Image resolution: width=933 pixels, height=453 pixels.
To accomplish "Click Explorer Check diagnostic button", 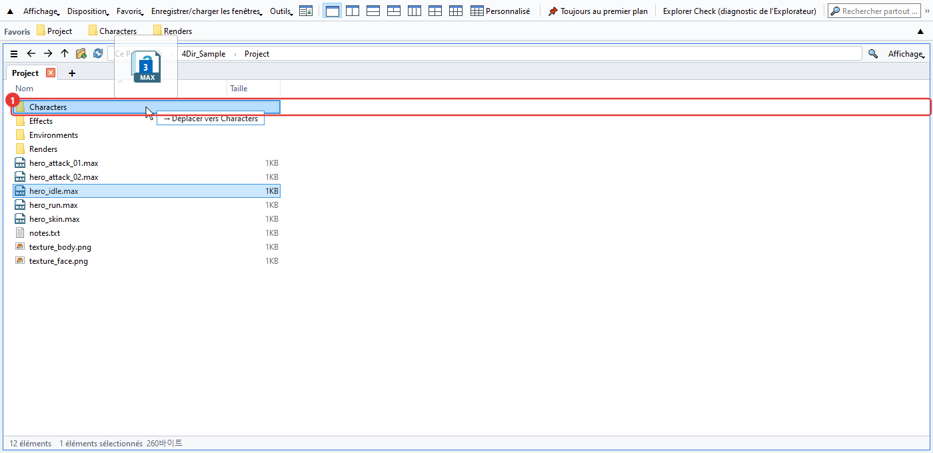I will [x=740, y=11].
